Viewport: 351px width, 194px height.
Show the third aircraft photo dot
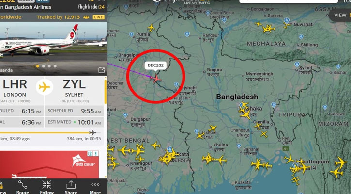point(49,66)
